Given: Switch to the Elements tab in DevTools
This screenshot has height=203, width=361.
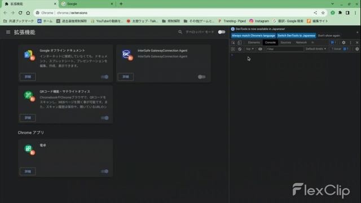Looking at the screenshot, I should pos(254,43).
